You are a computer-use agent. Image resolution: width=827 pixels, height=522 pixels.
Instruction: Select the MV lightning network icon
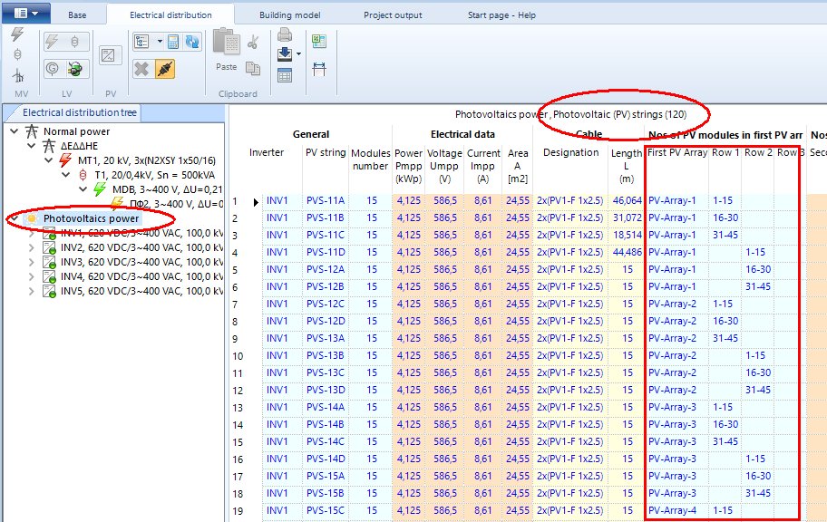[x=16, y=34]
